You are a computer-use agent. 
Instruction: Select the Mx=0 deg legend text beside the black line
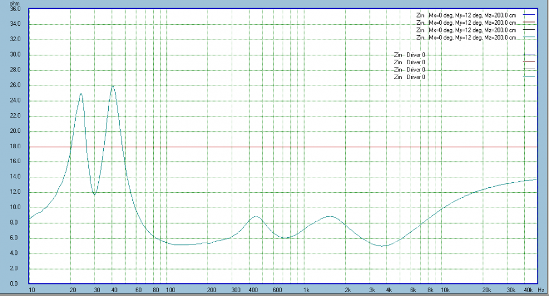[466, 30]
